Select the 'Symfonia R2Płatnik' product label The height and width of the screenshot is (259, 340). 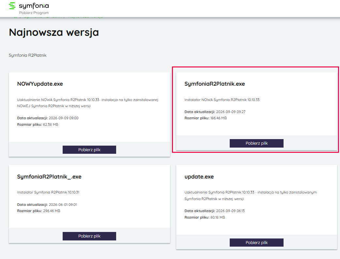27,55
